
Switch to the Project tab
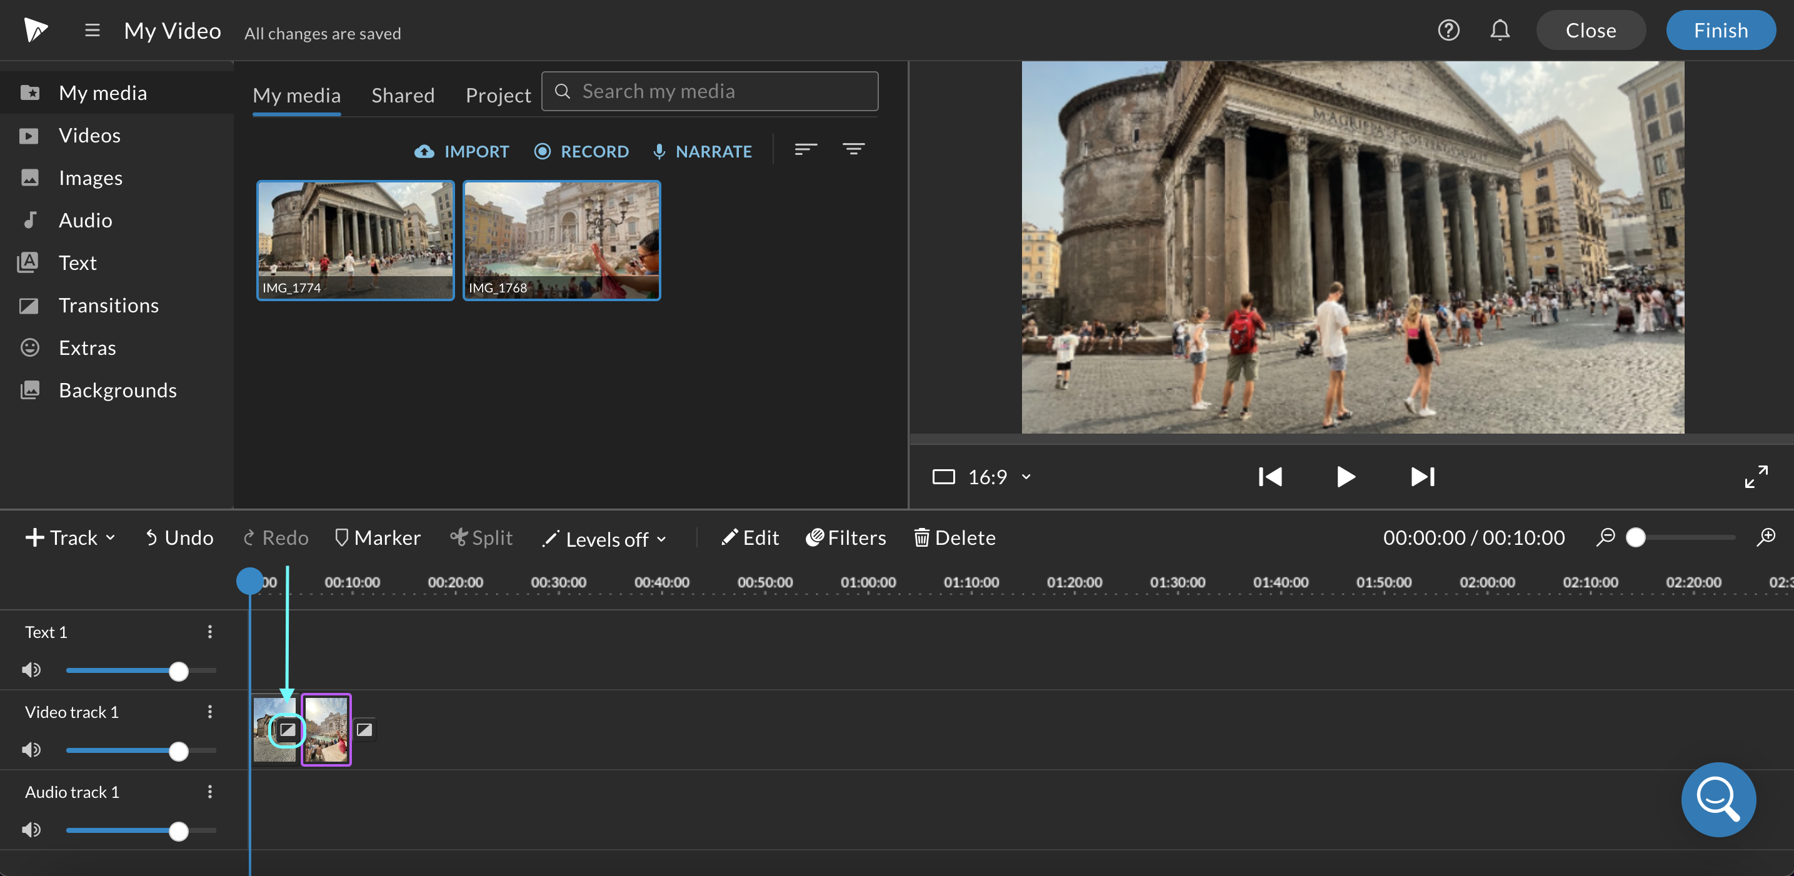coord(500,94)
